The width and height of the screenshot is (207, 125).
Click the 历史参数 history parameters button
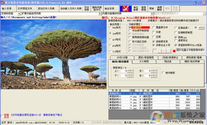tap(87, 8)
